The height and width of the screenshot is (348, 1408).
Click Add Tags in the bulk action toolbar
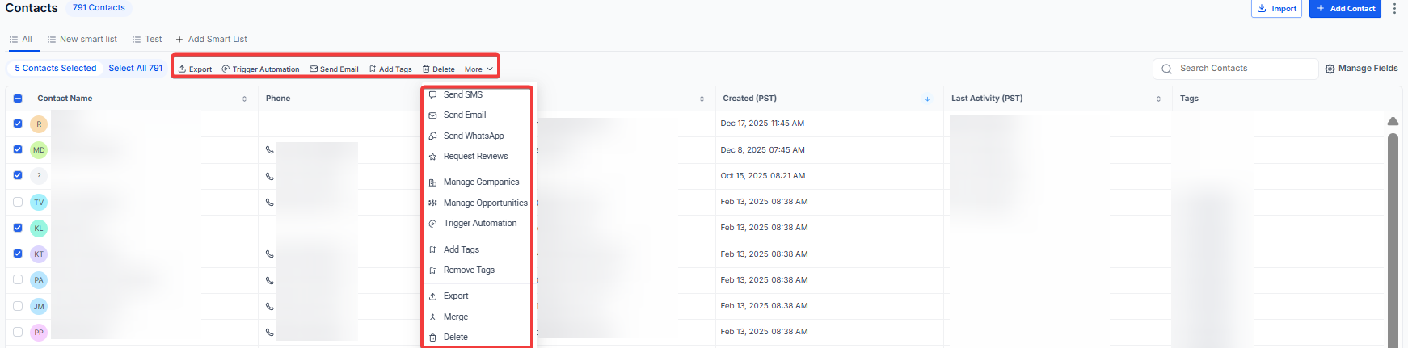(390, 69)
